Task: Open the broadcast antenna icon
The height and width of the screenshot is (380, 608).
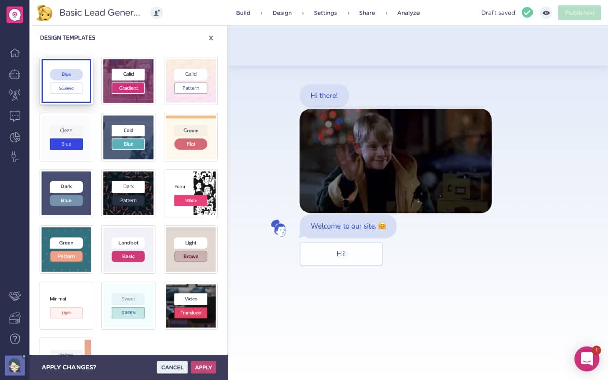Action: click(15, 95)
